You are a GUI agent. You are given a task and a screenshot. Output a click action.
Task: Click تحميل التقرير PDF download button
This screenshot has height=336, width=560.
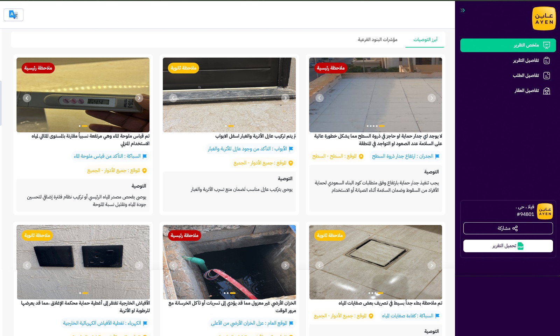[508, 246]
